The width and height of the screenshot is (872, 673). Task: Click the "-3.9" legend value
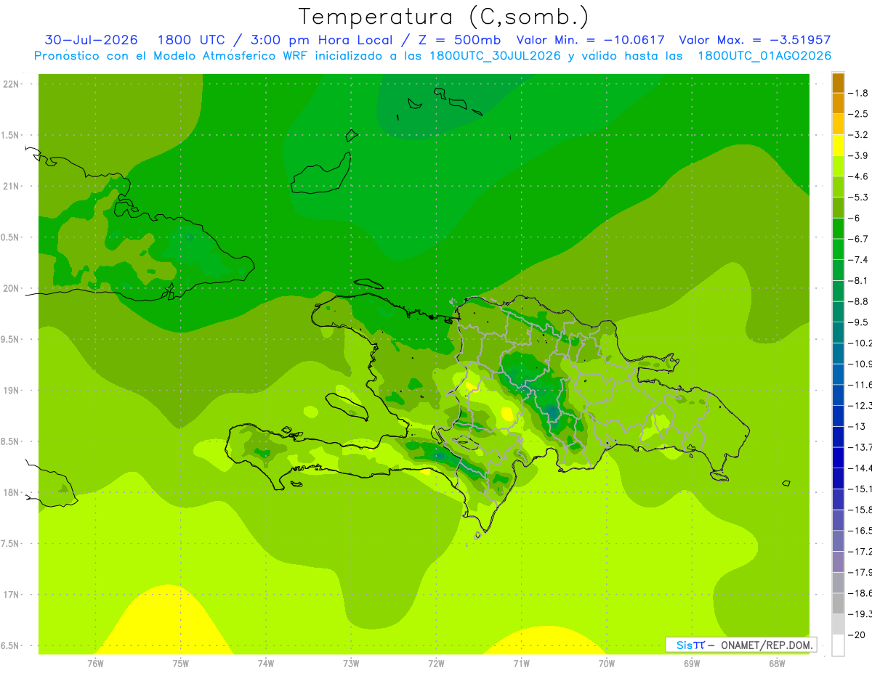click(x=859, y=155)
